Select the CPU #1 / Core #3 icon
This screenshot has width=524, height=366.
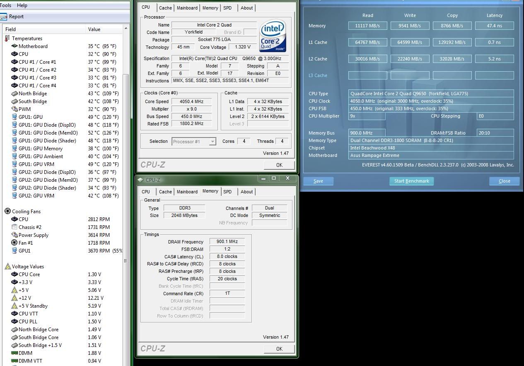(x=14, y=78)
